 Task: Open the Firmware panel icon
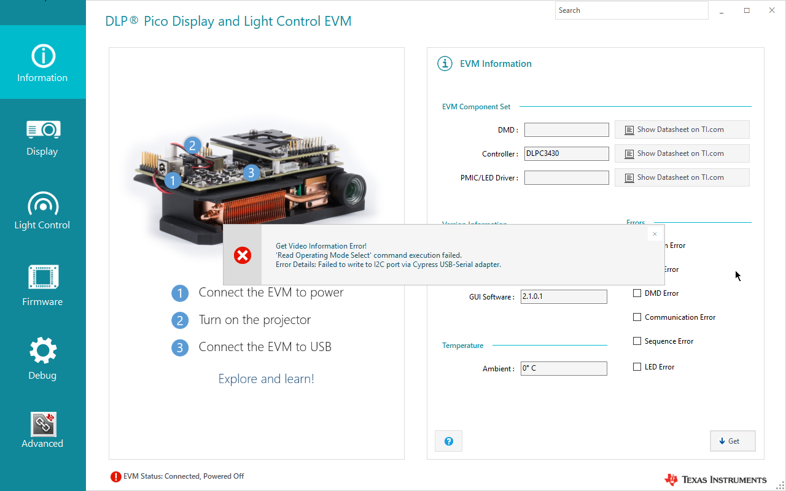pos(42,276)
